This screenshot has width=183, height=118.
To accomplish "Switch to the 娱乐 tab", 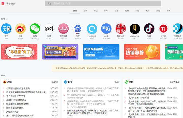I will [x=106, y=11].
